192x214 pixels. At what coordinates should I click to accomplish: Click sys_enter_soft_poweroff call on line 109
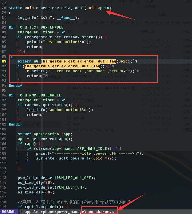pyautogui.click(x=76, y=158)
